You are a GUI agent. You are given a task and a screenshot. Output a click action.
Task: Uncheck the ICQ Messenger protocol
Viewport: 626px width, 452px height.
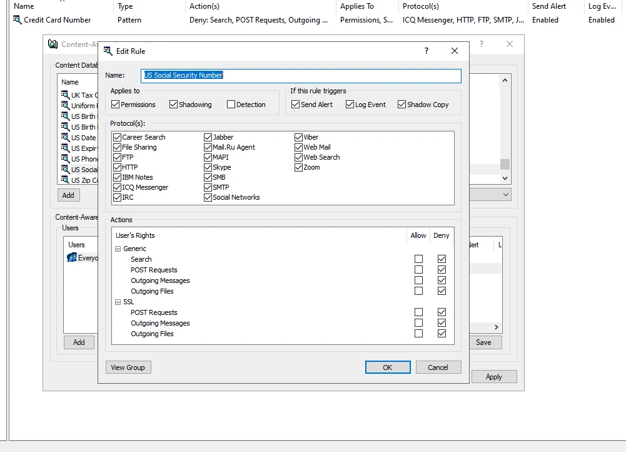(x=117, y=187)
